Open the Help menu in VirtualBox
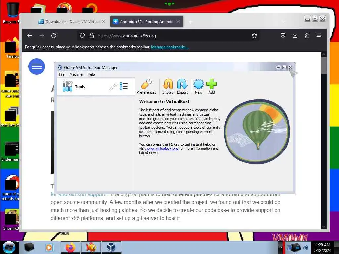The height and width of the screenshot is (254, 339). tap(91, 74)
